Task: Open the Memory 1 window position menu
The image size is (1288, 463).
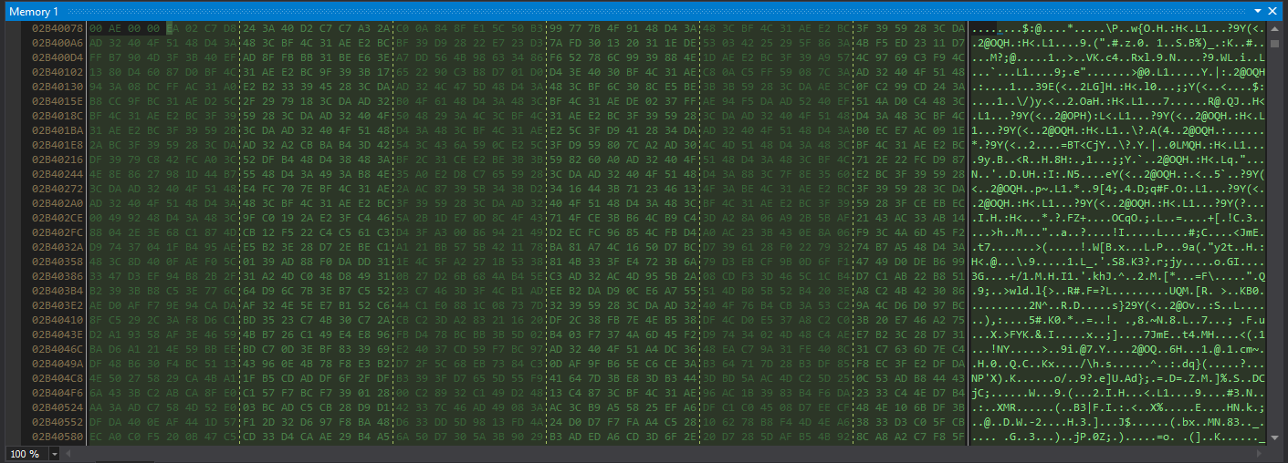Action: (1259, 11)
